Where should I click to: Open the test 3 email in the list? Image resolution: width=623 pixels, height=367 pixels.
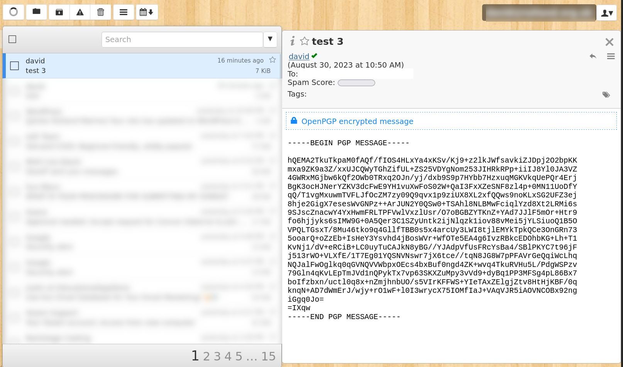tap(116, 66)
